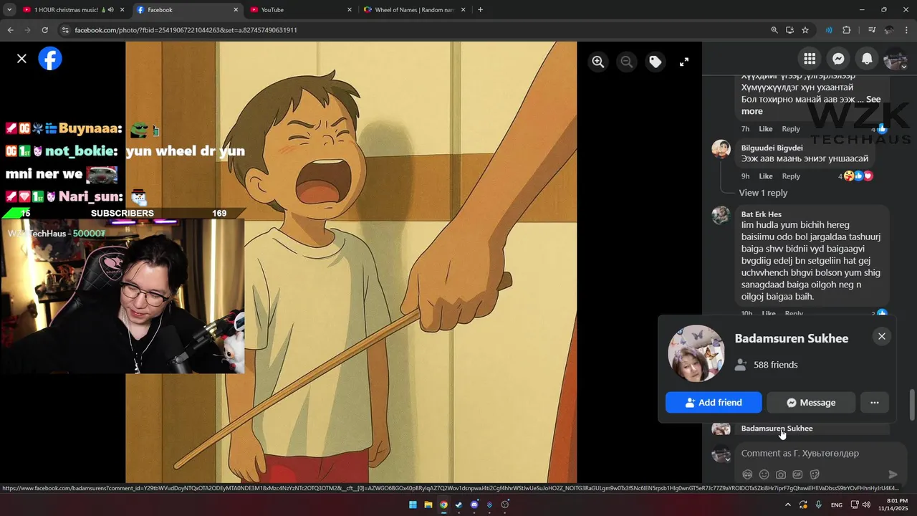
Task: Reload the current page
Action: [x=44, y=30]
